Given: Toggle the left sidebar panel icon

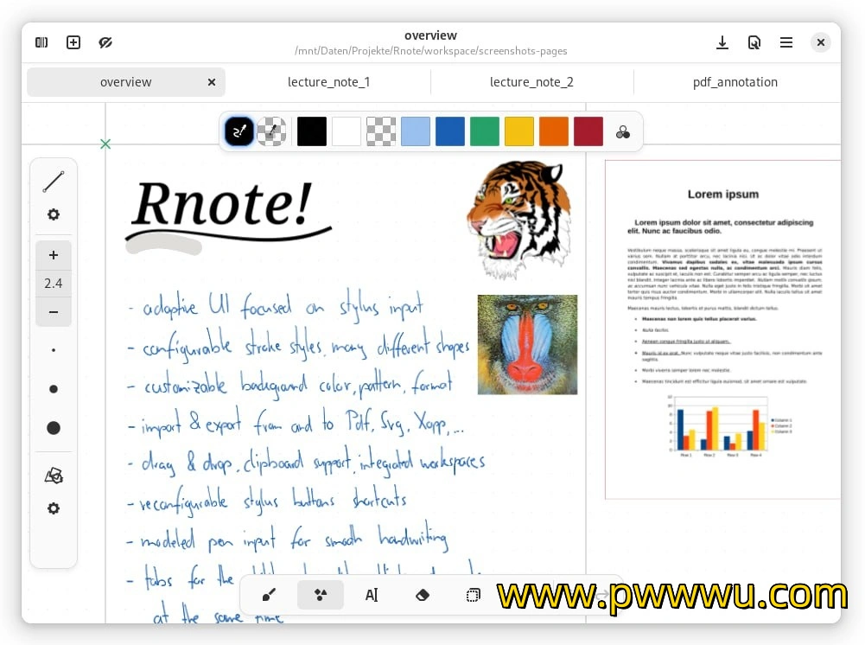Looking at the screenshot, I should tap(41, 42).
